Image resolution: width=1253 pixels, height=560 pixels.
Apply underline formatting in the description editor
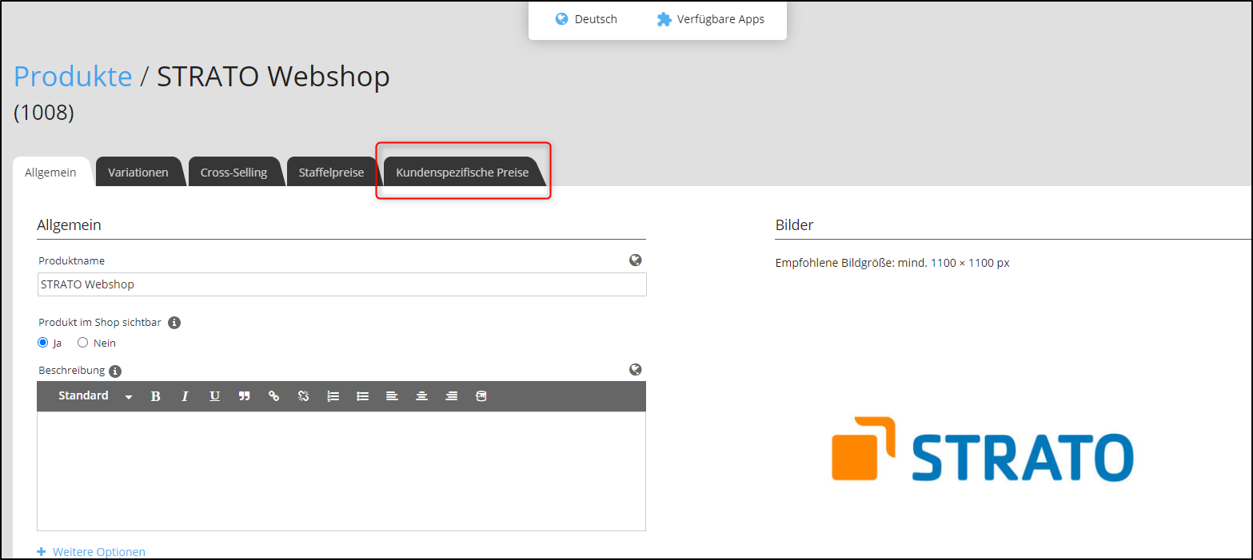click(x=214, y=395)
